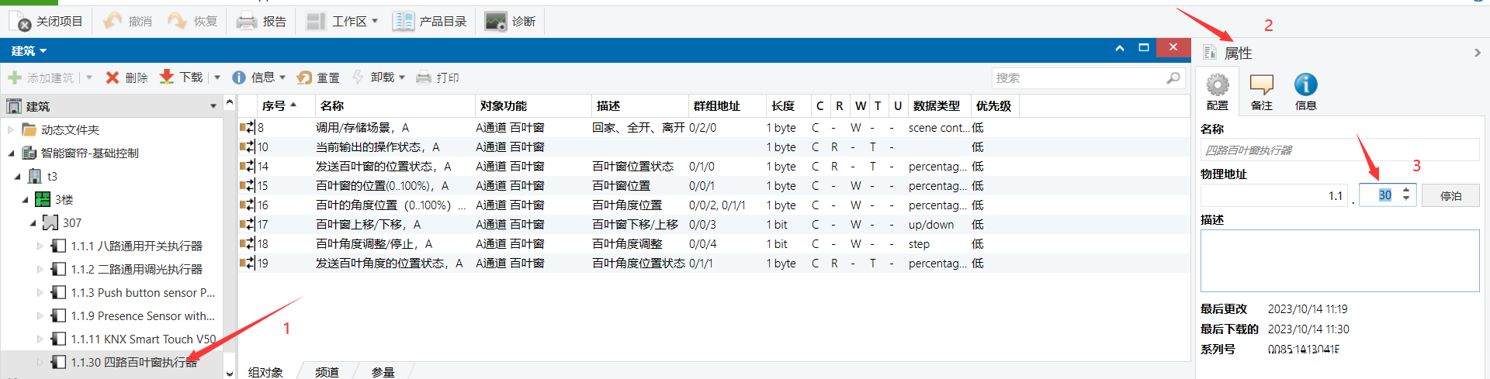Click the 卸载 unload button
1490x379 pixels.
click(x=379, y=78)
